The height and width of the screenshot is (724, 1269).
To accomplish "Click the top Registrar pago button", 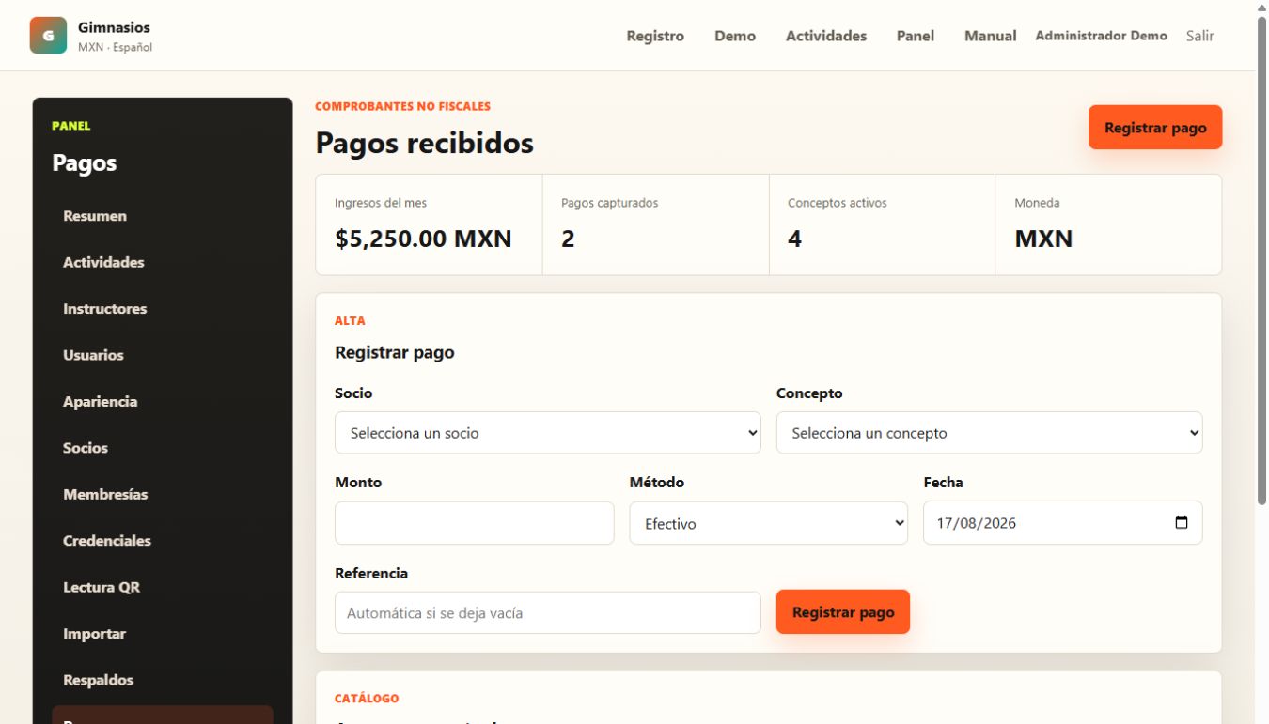I will pos(1155,127).
